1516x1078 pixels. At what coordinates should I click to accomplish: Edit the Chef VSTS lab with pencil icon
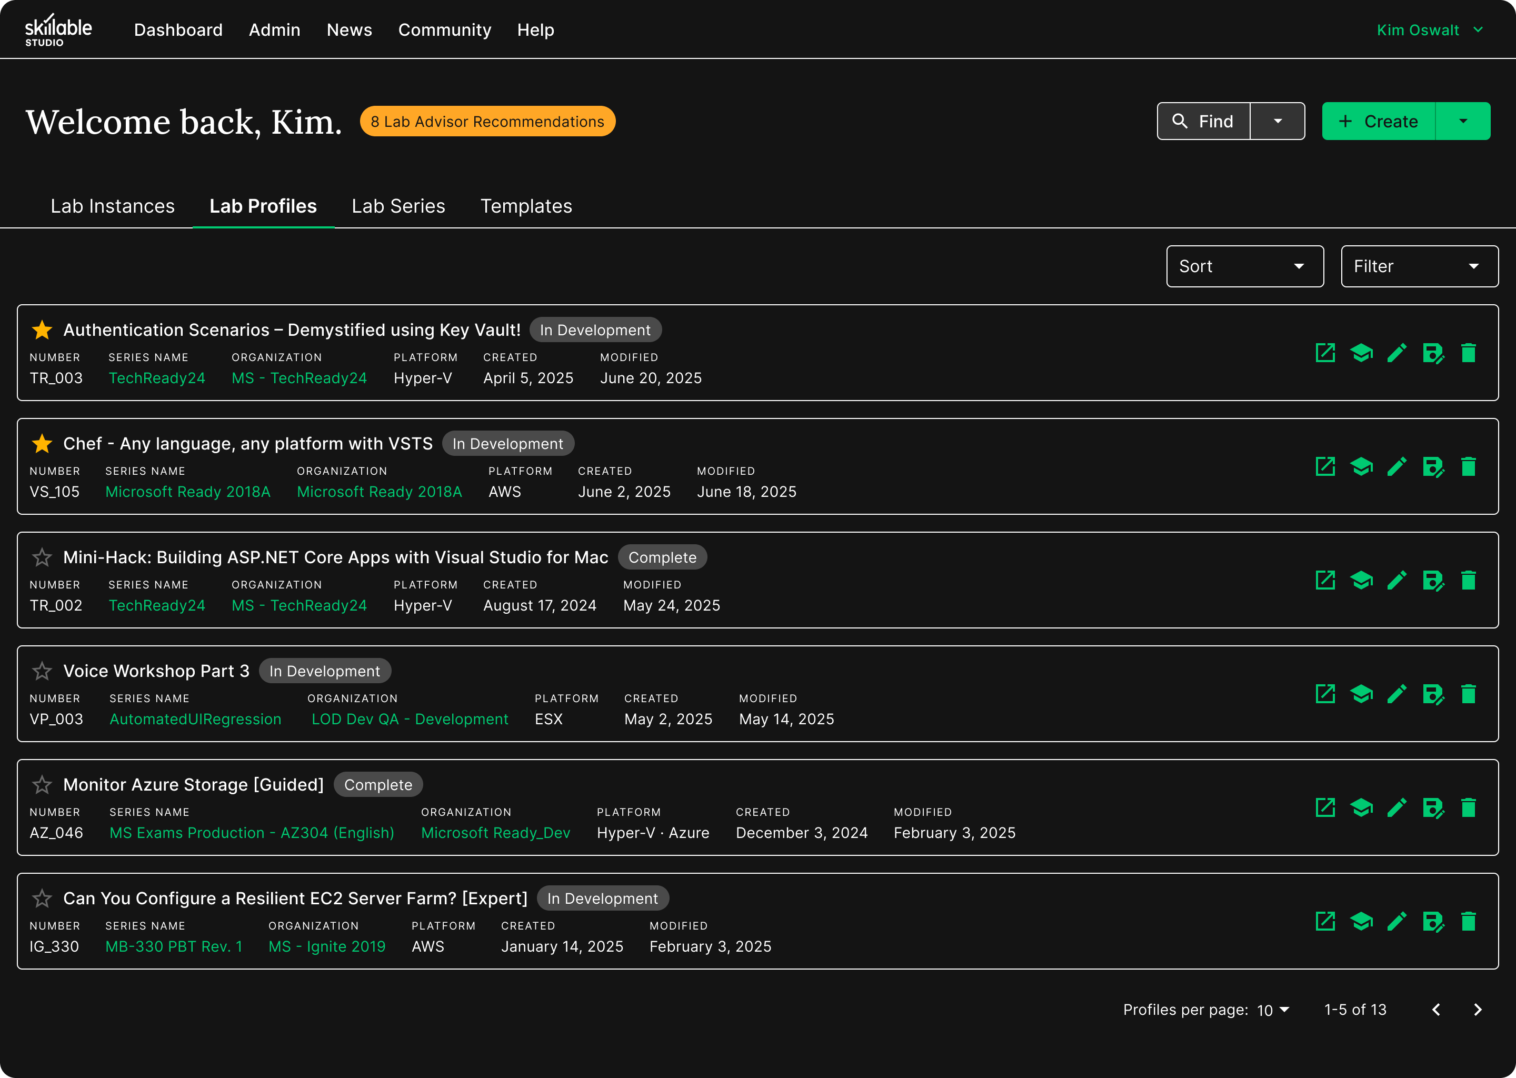[1397, 467]
